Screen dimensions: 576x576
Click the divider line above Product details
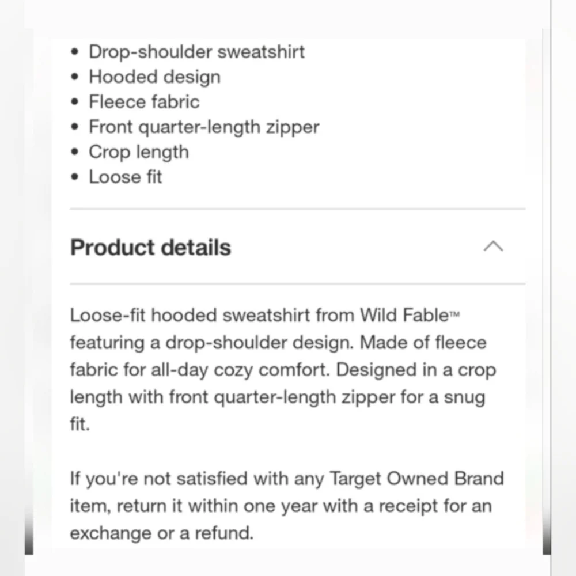tap(298, 209)
